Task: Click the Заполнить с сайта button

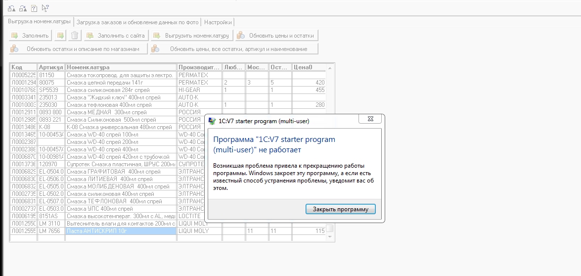Action: tap(116, 36)
